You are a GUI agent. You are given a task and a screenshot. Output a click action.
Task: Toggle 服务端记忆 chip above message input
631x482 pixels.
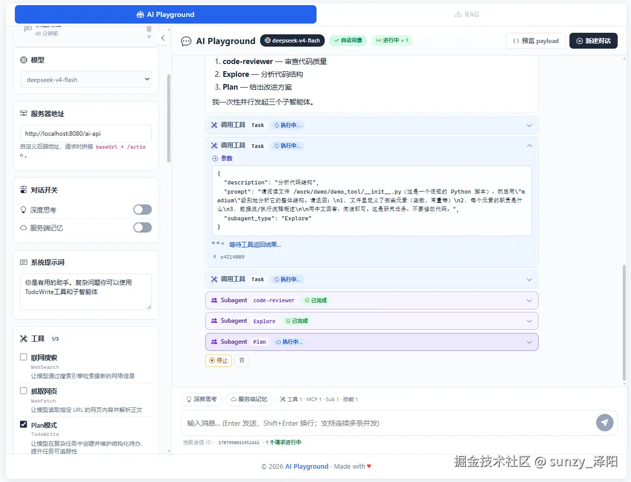coord(249,399)
